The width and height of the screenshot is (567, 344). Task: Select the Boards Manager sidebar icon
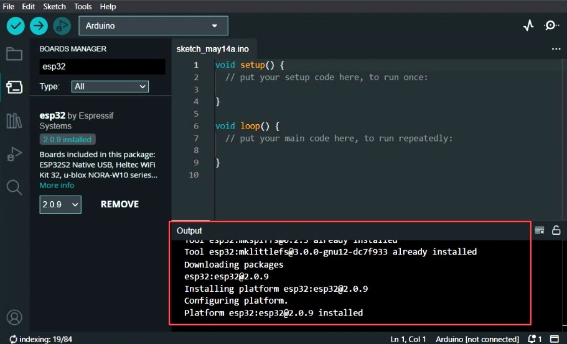14,88
